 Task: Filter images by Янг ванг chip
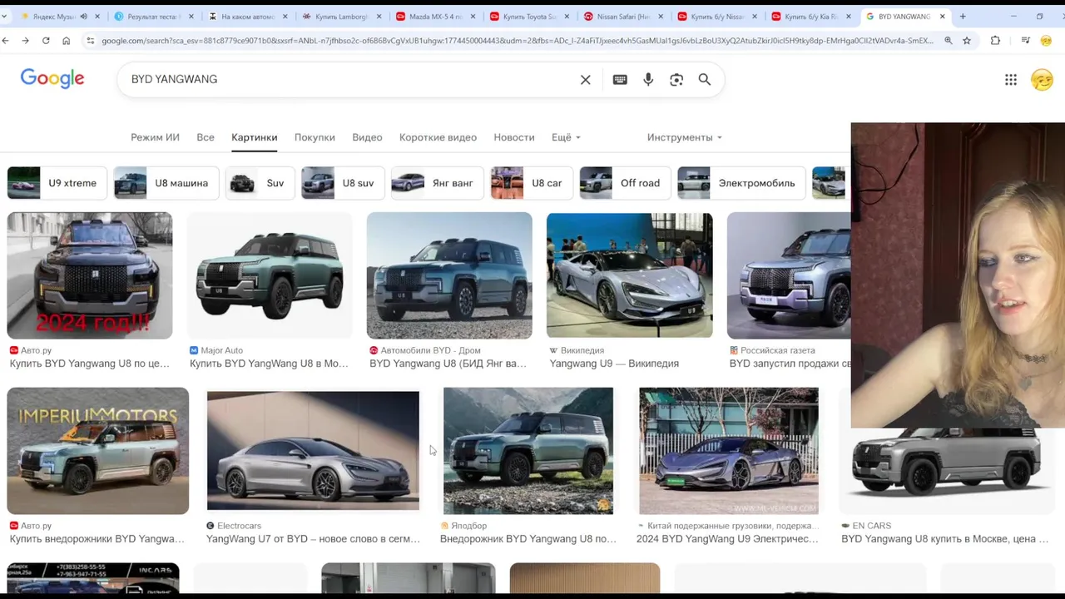(x=437, y=183)
